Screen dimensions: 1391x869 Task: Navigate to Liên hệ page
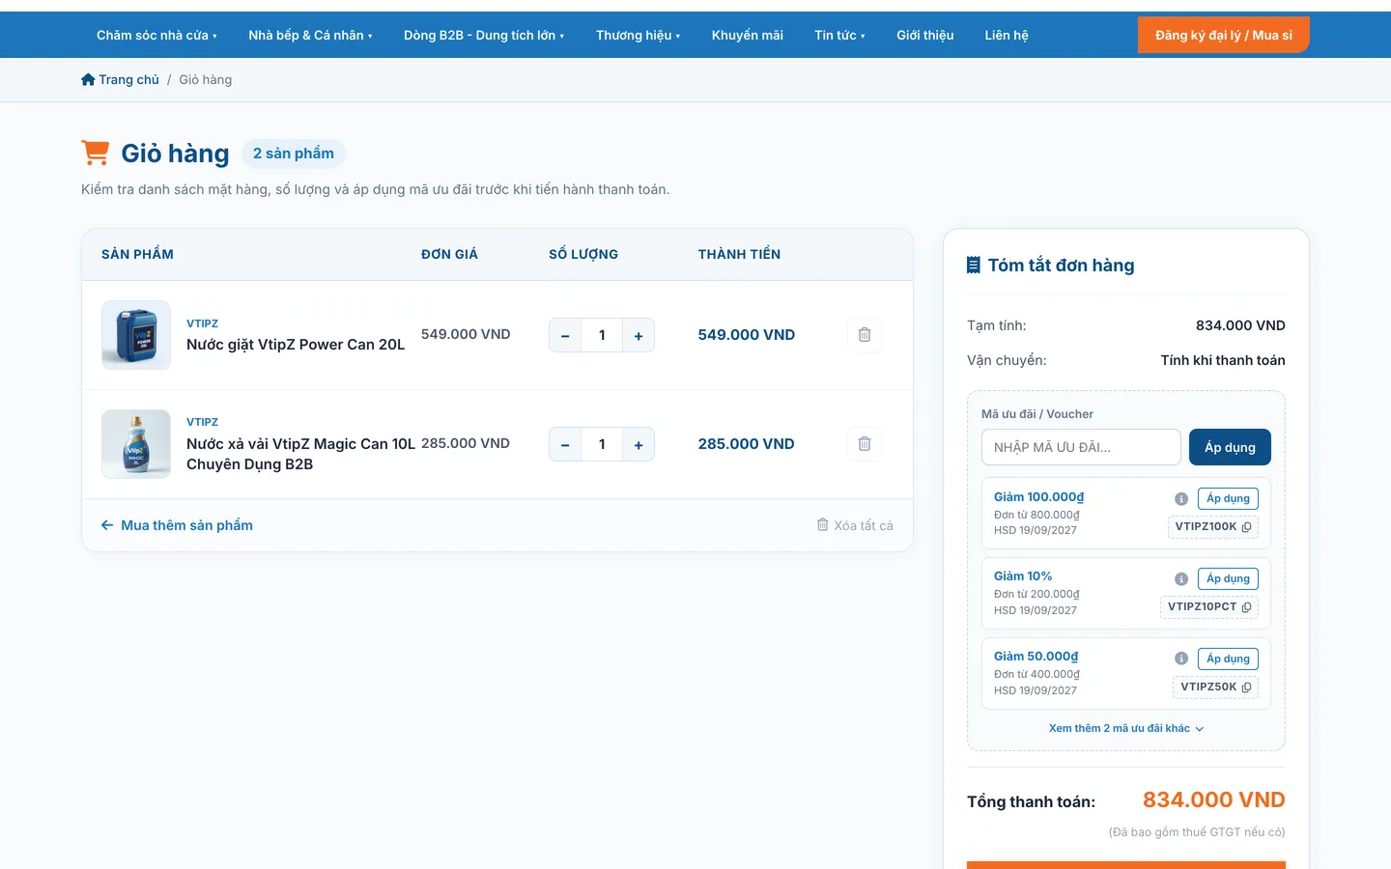tap(1007, 35)
